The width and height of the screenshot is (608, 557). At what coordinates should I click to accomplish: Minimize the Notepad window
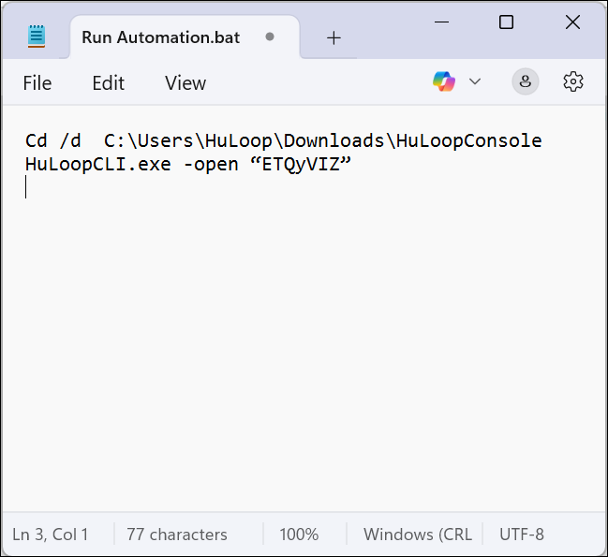pyautogui.click(x=438, y=22)
